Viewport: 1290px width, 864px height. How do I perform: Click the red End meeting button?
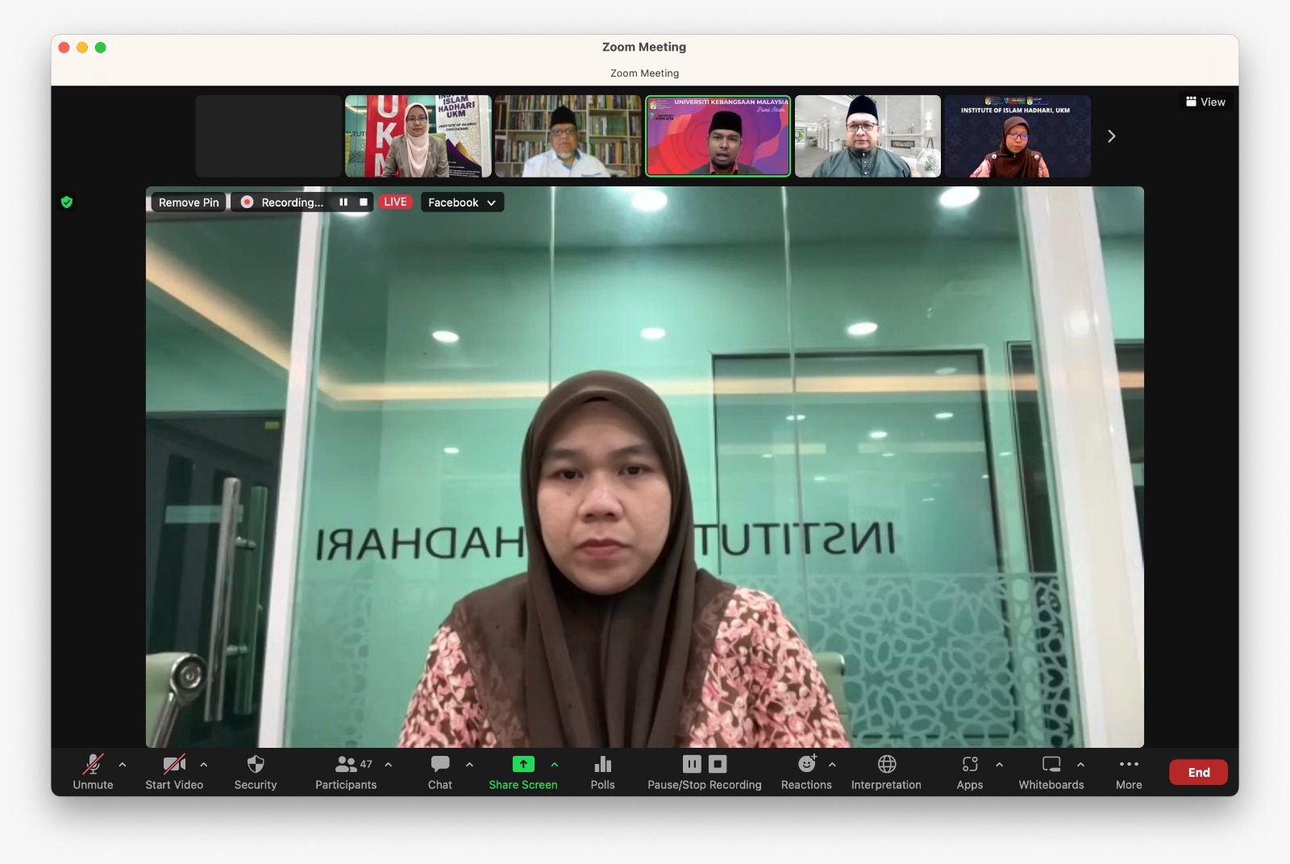[x=1198, y=772]
